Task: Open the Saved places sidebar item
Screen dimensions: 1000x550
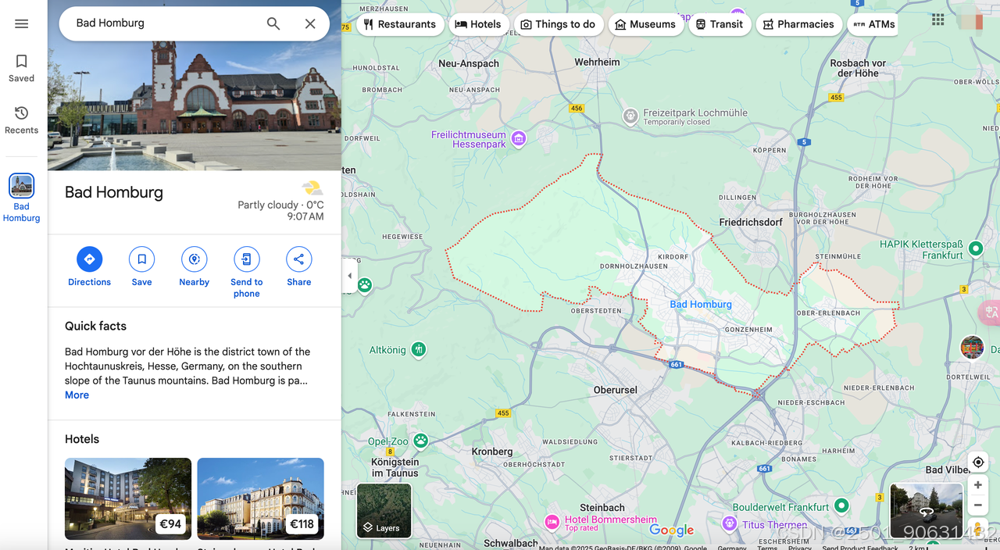Action: (x=22, y=68)
